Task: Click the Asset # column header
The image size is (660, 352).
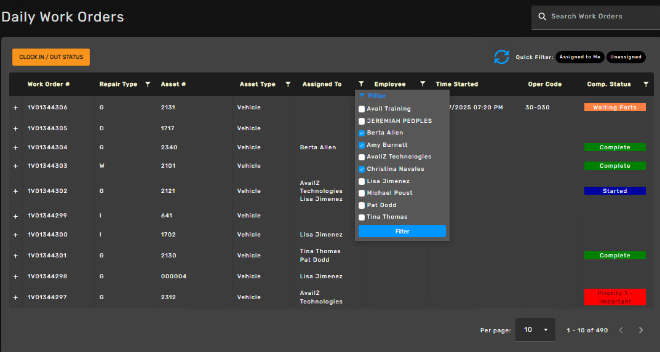Action: (x=173, y=84)
